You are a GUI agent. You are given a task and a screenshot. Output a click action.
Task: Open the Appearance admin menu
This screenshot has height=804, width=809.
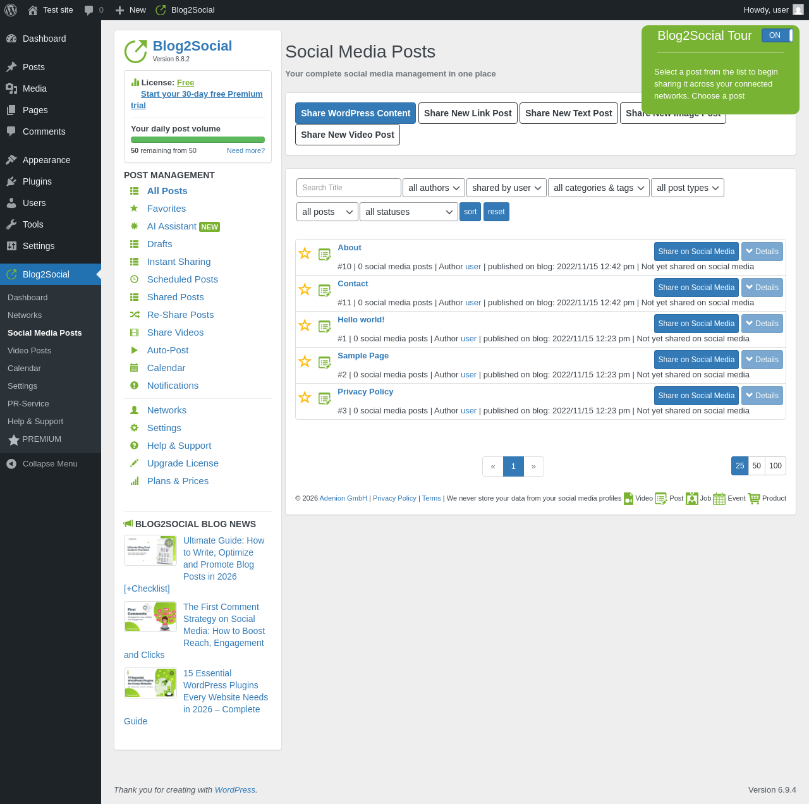[51, 160]
